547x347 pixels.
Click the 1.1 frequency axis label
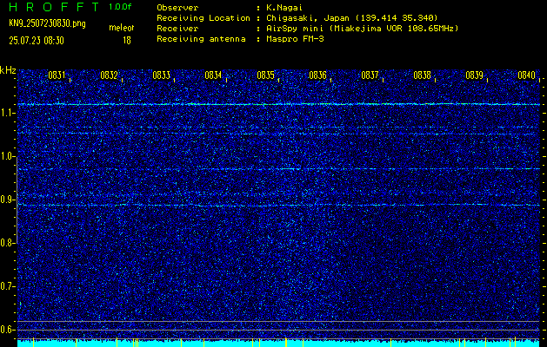point(8,113)
